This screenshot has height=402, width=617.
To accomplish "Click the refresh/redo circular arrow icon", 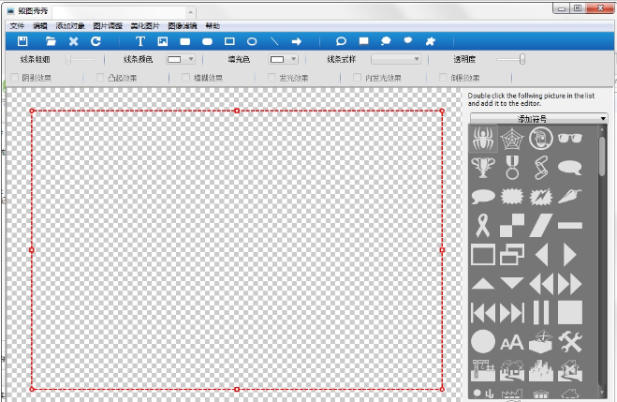I will pos(95,42).
